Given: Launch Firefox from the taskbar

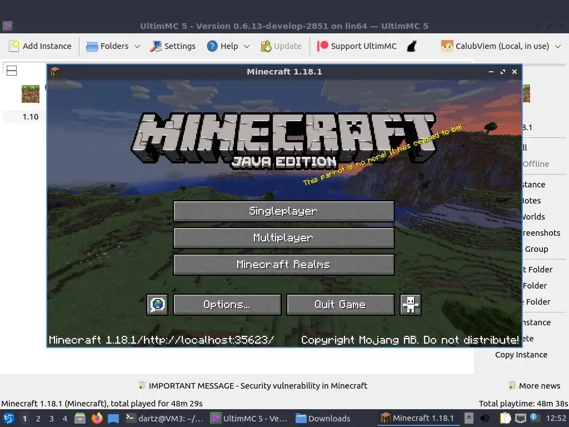Looking at the screenshot, I should click(x=97, y=418).
